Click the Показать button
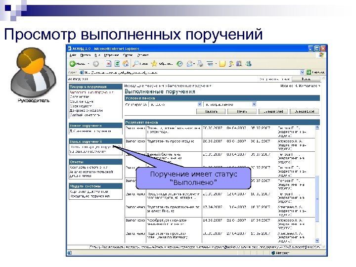Screen dimensions: 356x267 tap(211, 111)
